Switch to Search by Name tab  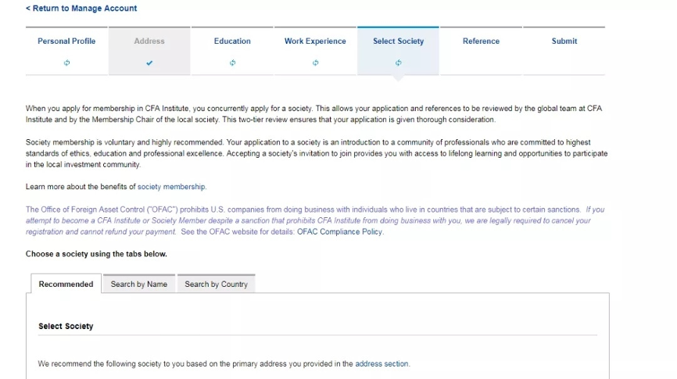tap(138, 284)
